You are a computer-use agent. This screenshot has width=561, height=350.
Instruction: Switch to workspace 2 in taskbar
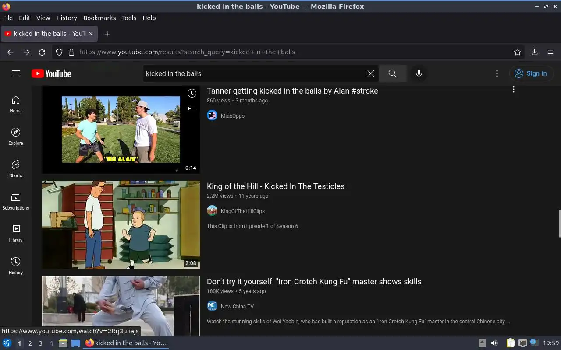[x=30, y=343]
